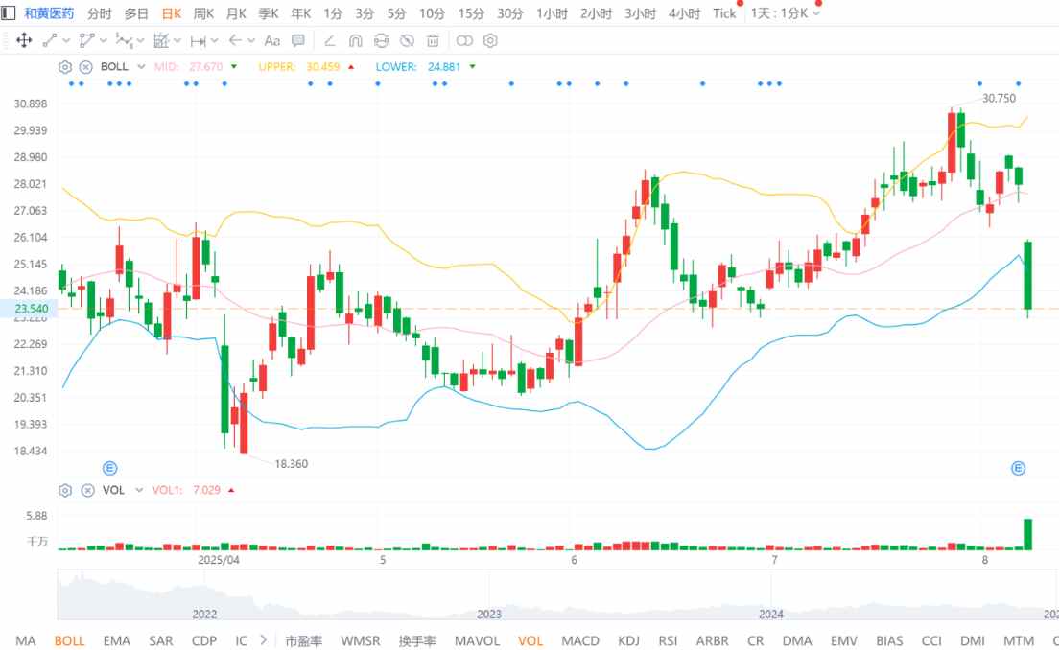Select the MACD indicator
This screenshot has height=650, width=1060.
pyautogui.click(x=580, y=640)
